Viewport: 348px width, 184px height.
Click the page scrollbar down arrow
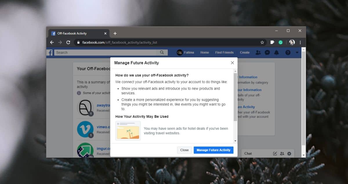click(x=304, y=155)
